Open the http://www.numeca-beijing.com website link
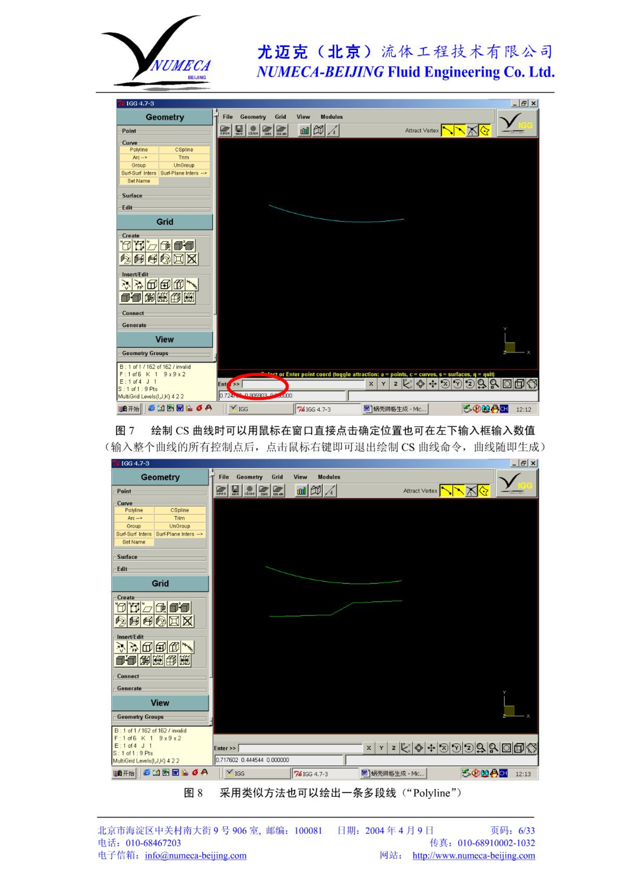The height and width of the screenshot is (895, 633). coord(474,856)
